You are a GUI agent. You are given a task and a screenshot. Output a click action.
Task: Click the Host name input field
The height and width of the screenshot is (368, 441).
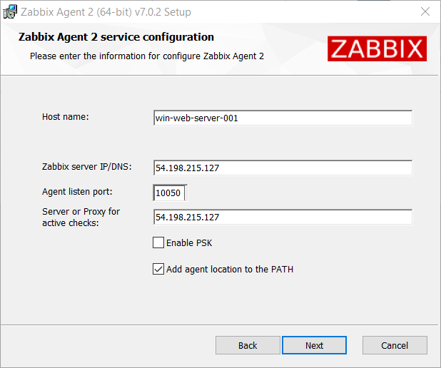click(x=283, y=118)
